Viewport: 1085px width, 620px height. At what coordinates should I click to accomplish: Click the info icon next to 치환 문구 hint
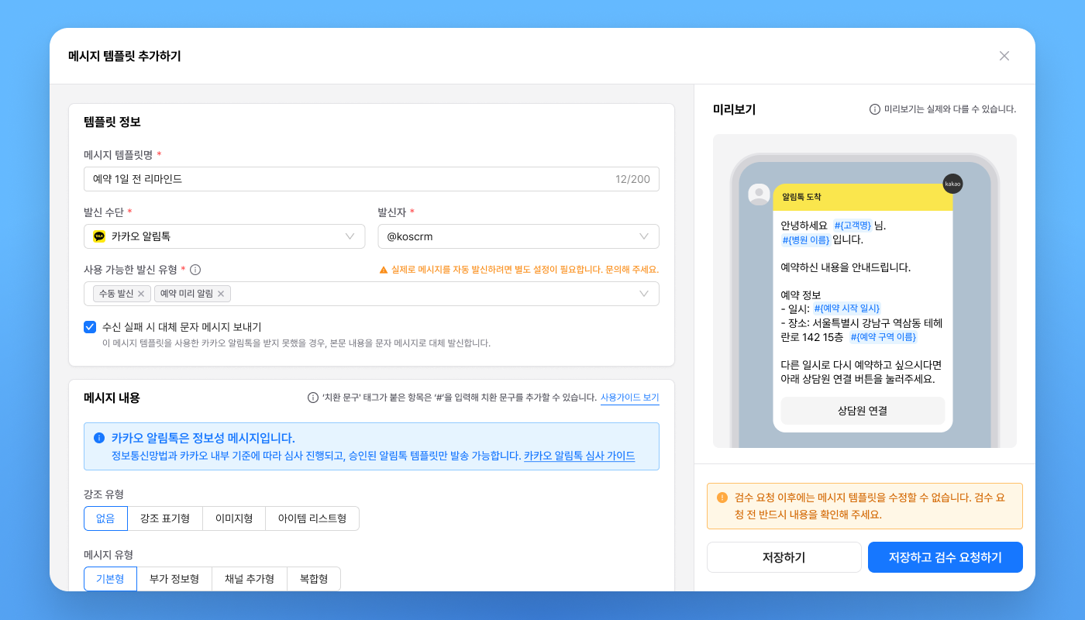(x=313, y=398)
